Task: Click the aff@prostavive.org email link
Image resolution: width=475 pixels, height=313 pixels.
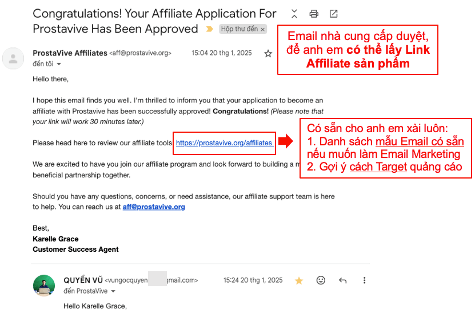Action: click(154, 207)
